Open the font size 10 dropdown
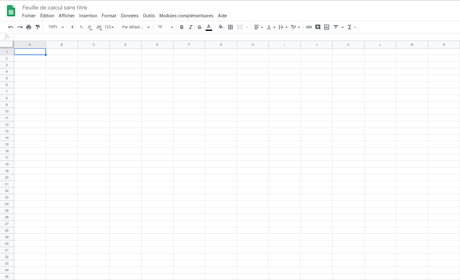The width and height of the screenshot is (460, 280). coord(166,27)
